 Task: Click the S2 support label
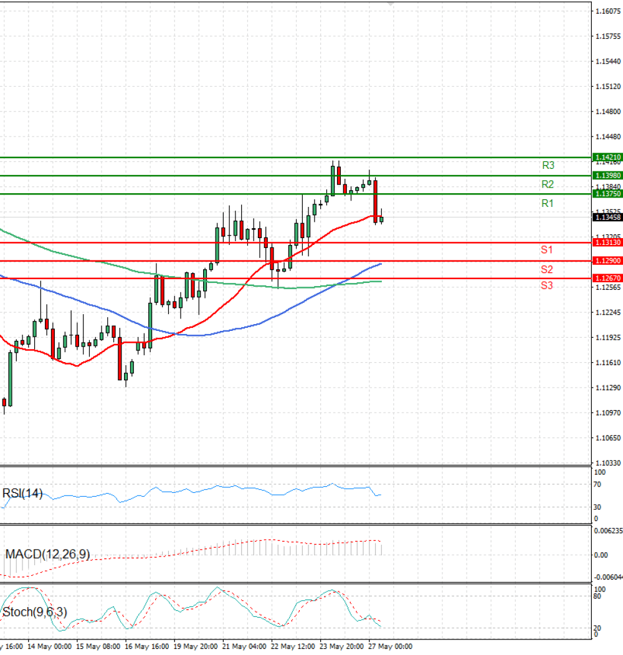[546, 269]
